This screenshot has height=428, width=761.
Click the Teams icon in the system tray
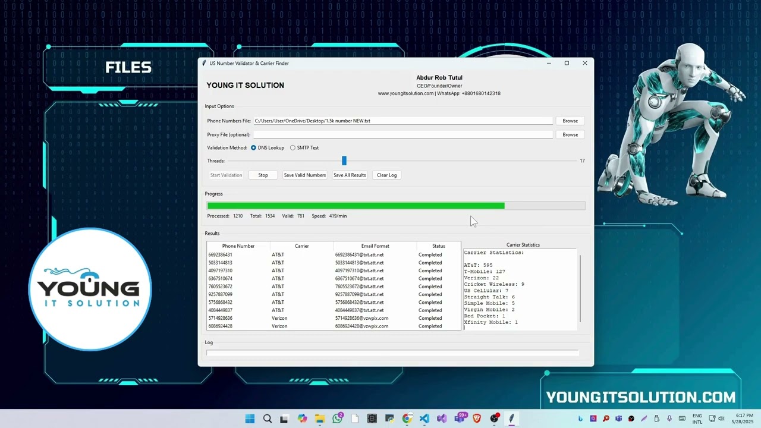point(618,418)
